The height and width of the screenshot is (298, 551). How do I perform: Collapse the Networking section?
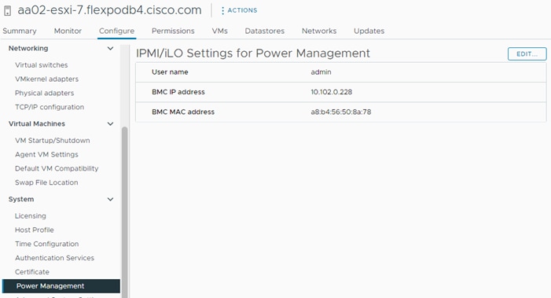point(110,49)
